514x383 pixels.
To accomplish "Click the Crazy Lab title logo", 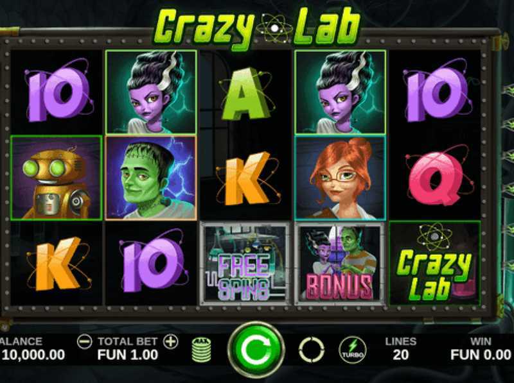I will click(257, 28).
